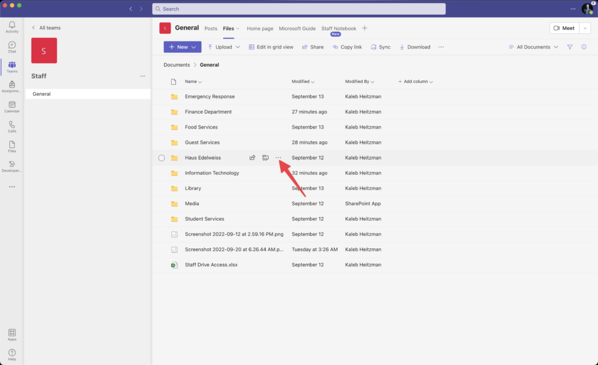This screenshot has width=598, height=365.
Task: Switch to the Posts tab
Action: point(211,29)
